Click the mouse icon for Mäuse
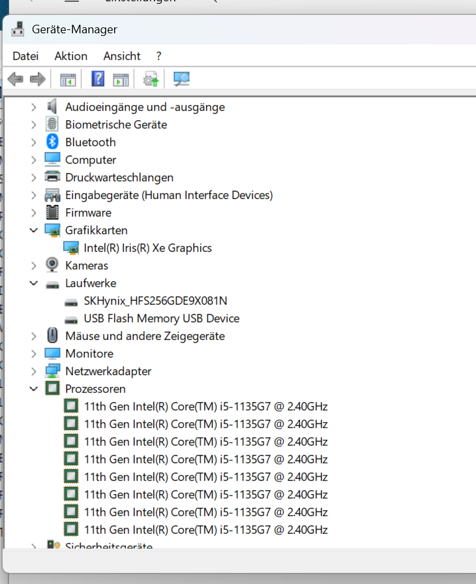Viewport: 476px width, 584px height. [52, 335]
